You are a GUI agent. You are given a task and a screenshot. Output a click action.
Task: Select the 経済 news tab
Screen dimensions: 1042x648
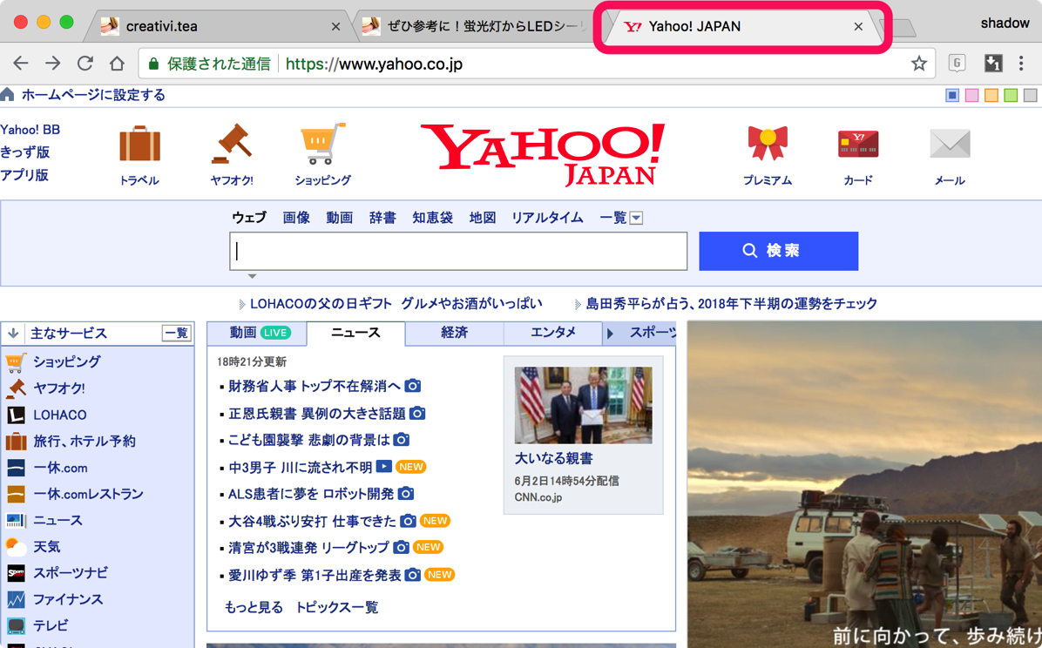(x=454, y=333)
